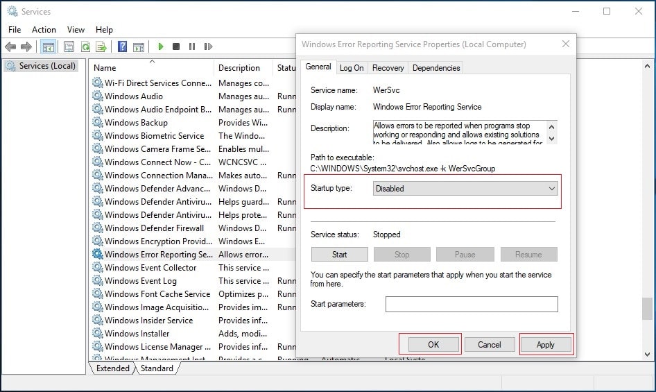Open the Help menu
The height and width of the screenshot is (392, 656).
104,30
